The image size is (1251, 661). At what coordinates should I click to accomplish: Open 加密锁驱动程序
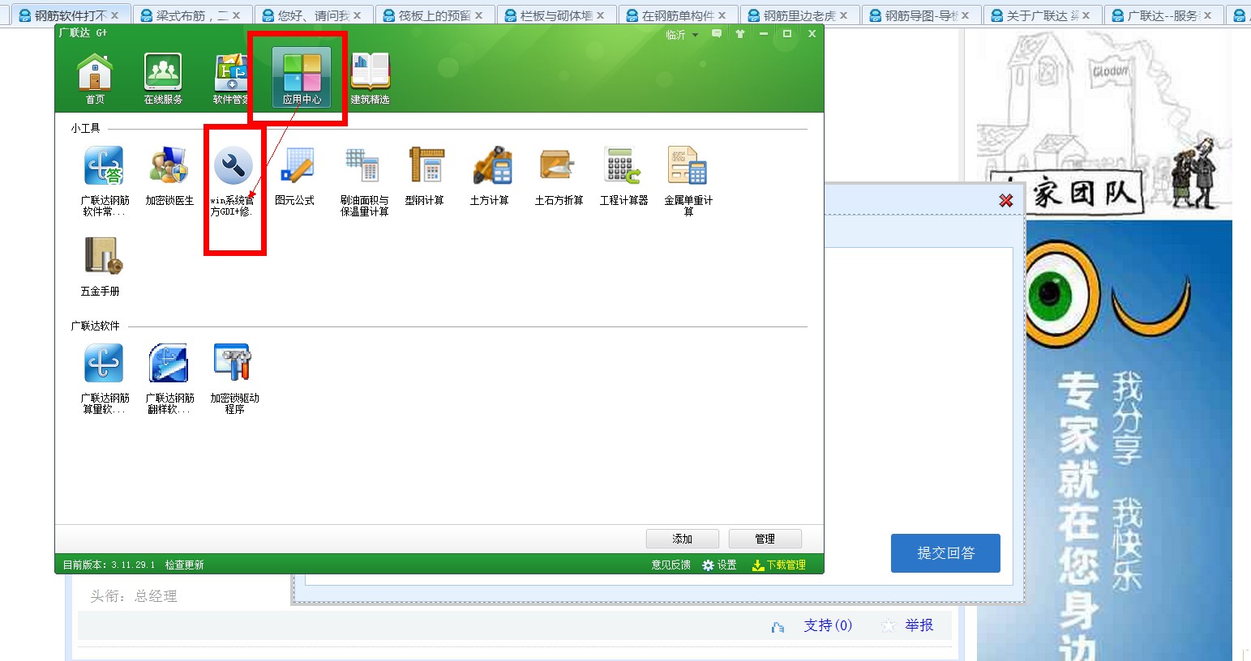[x=234, y=379]
